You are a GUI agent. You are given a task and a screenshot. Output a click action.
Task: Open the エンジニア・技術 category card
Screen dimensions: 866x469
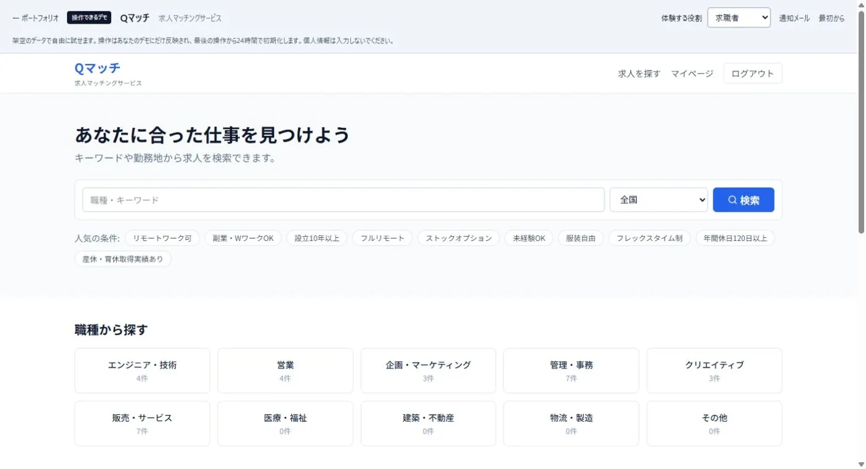pos(142,371)
